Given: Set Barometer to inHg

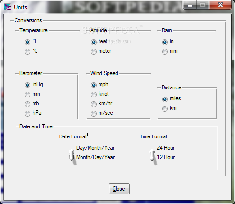Looking at the screenshot, I should point(27,85).
